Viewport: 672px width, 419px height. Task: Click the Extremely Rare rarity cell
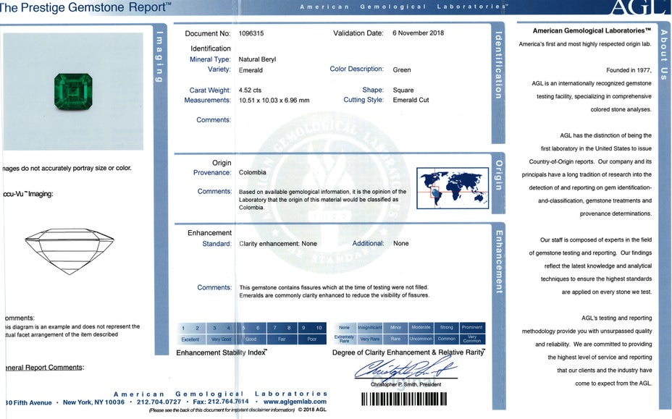(x=344, y=339)
